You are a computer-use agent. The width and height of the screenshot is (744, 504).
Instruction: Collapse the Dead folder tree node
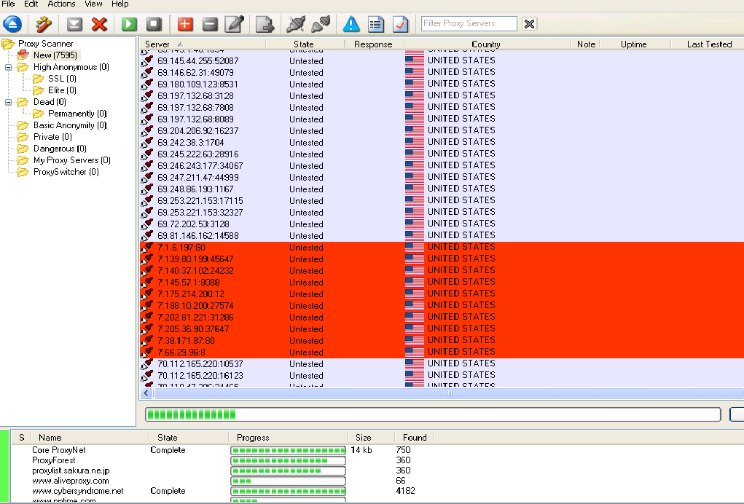[8, 102]
